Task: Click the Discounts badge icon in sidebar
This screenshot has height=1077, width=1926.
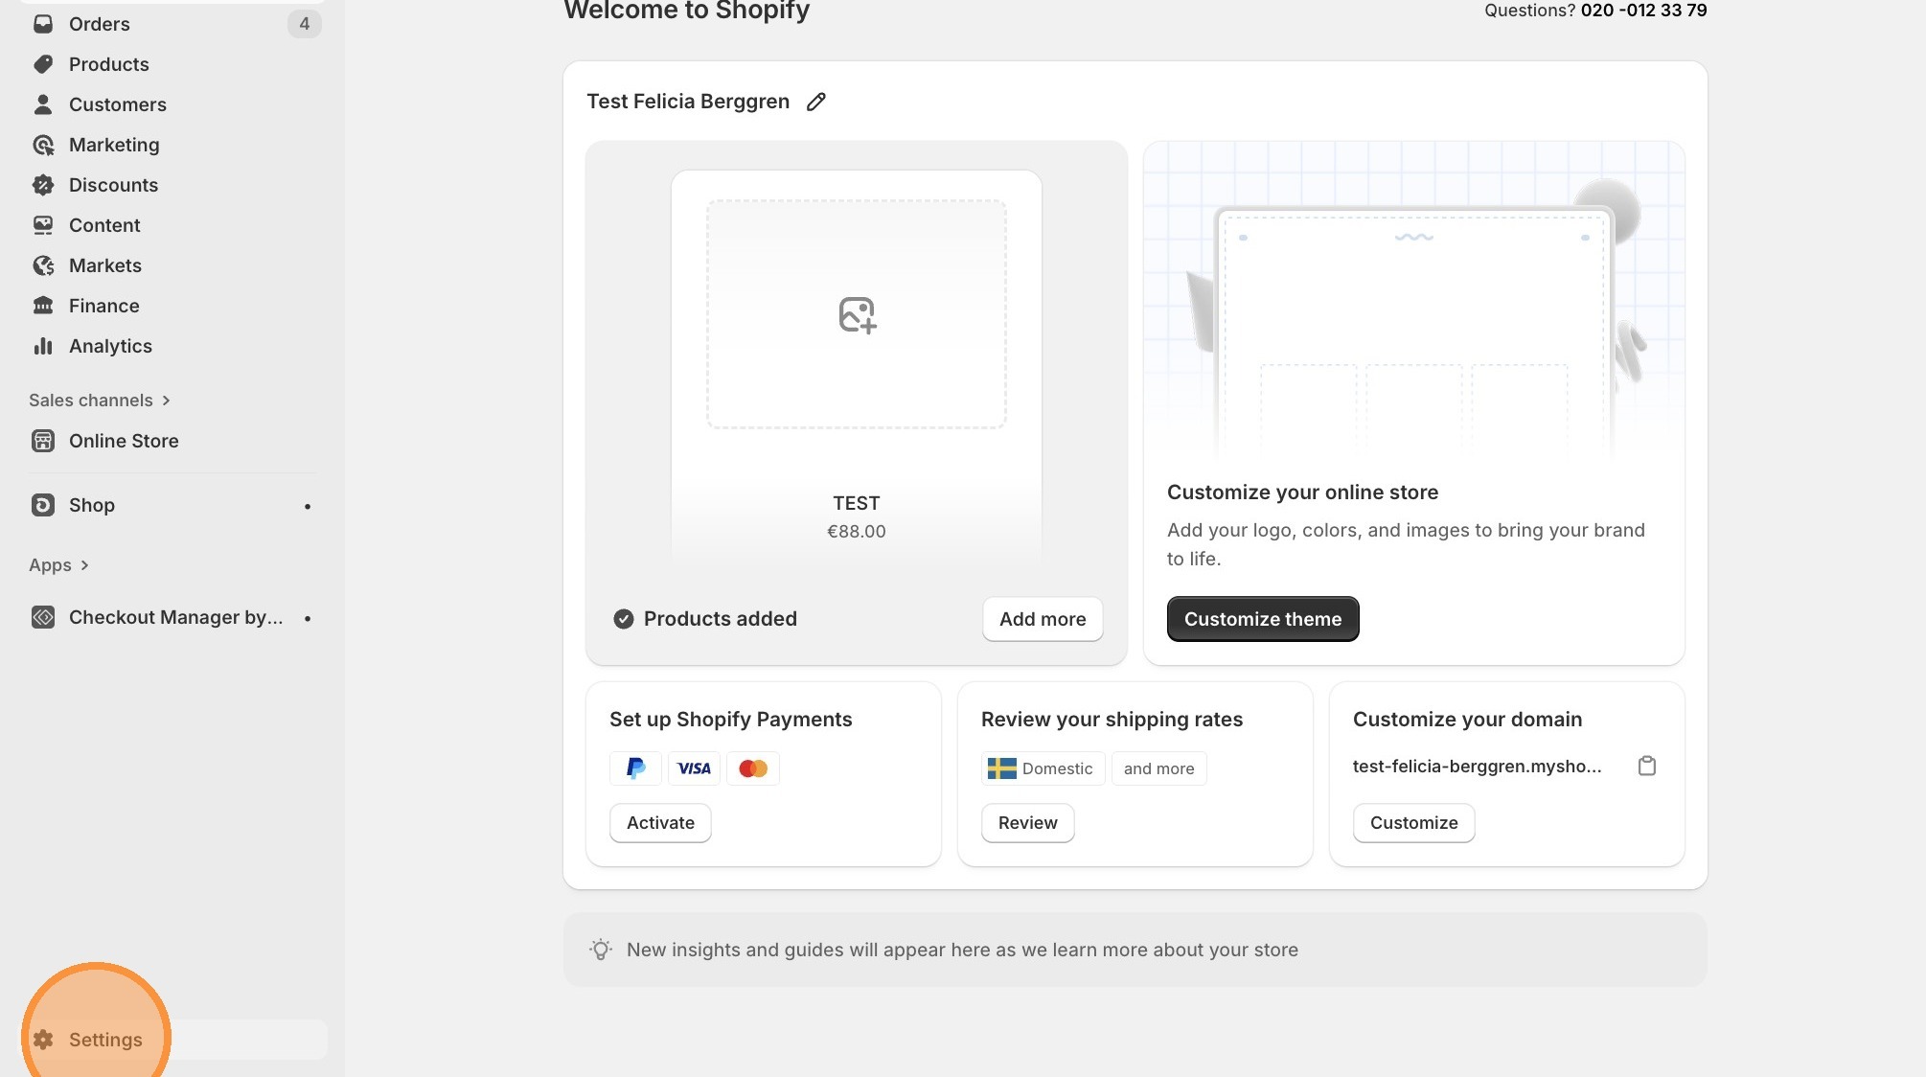Action: pyautogui.click(x=43, y=185)
